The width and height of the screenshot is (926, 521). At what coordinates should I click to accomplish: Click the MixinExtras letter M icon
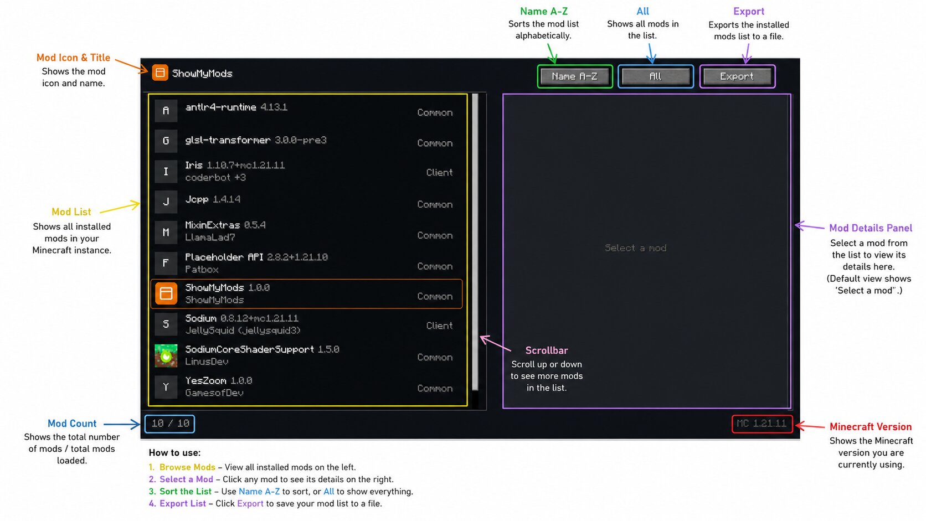click(166, 233)
